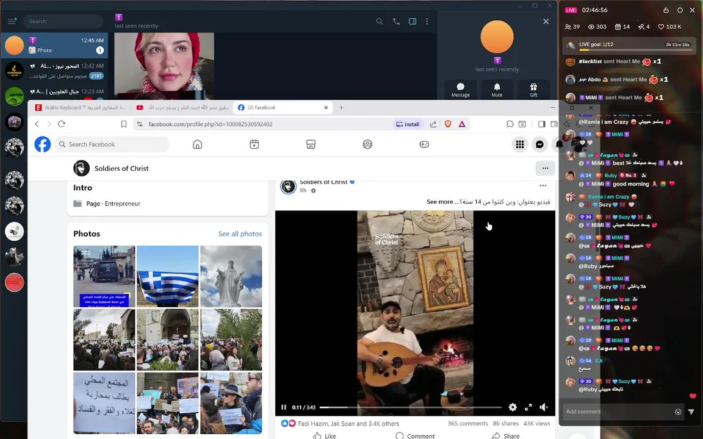This screenshot has width=703, height=439.
Task: Click Telegram Search field
Action: (63, 21)
